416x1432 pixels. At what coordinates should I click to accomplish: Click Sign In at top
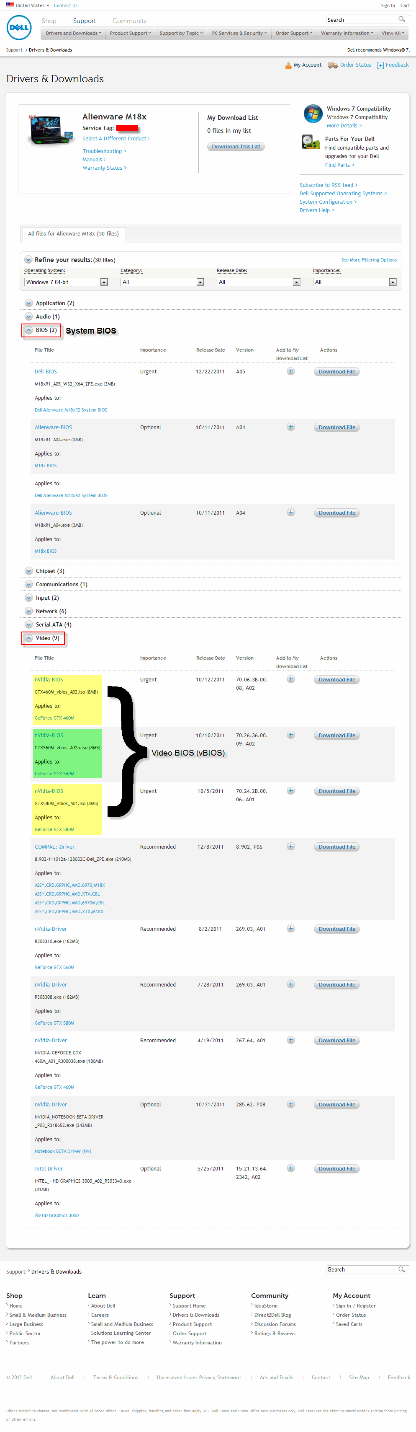point(388,5)
